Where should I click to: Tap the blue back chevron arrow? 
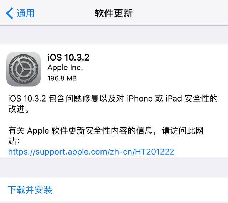coord(10,13)
